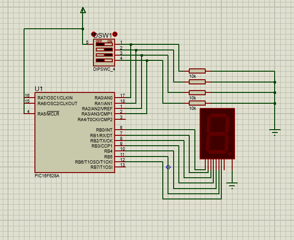The height and width of the screenshot is (240, 294).
Task: Click the U1 reference label
Action: [x=39, y=89]
